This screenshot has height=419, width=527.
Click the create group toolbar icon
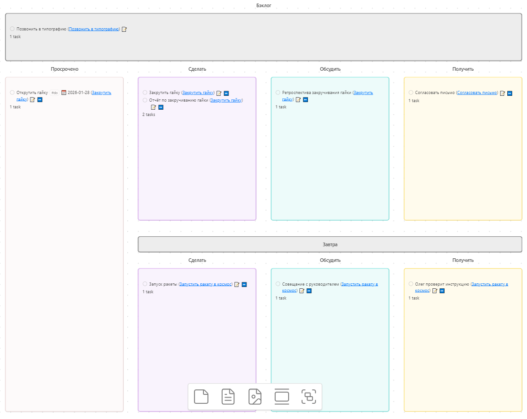tap(309, 397)
